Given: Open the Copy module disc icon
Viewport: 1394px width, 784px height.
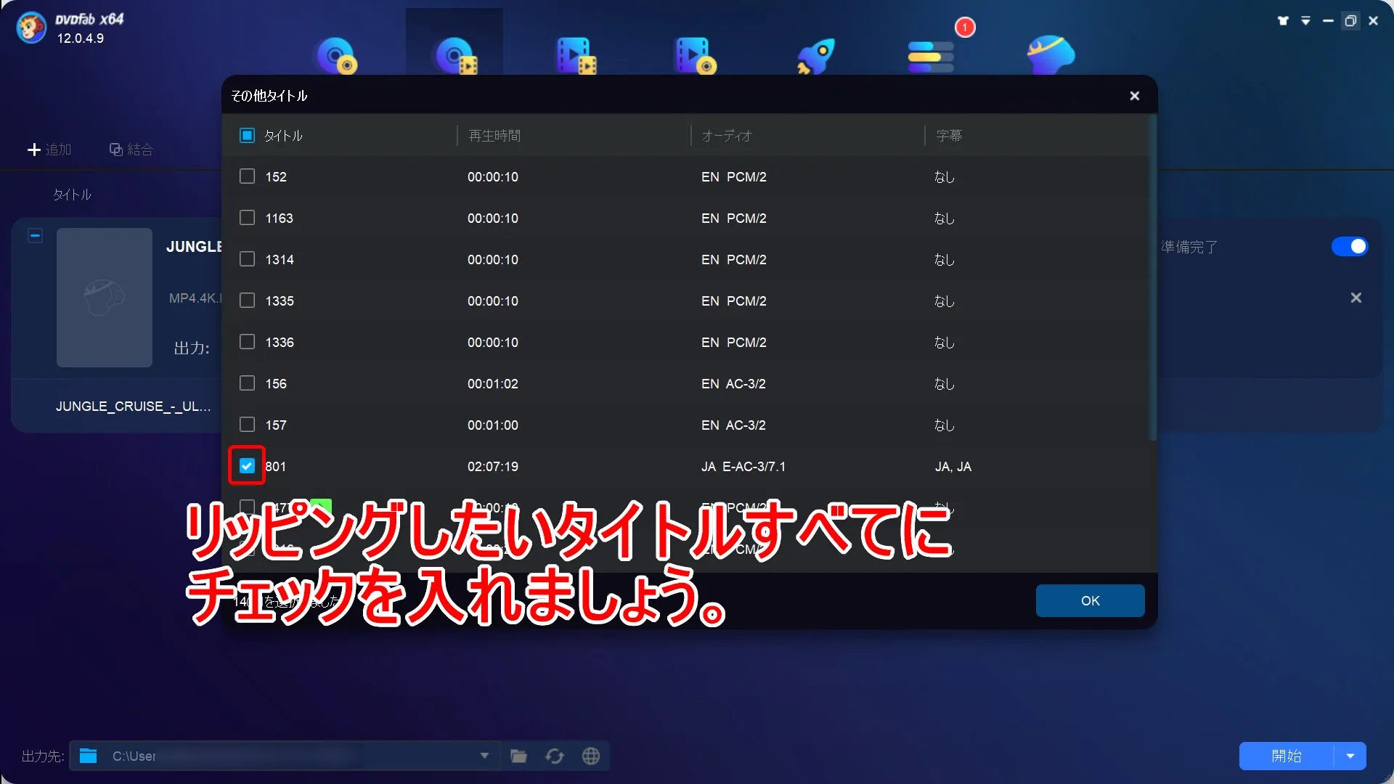Looking at the screenshot, I should (335, 56).
